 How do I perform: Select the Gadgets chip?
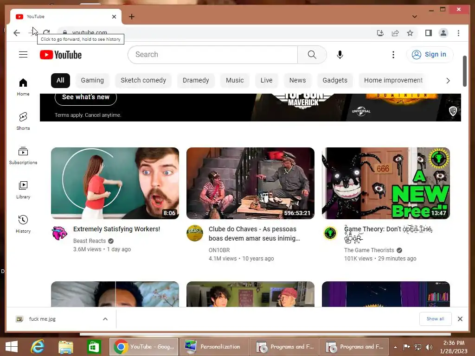(x=335, y=81)
